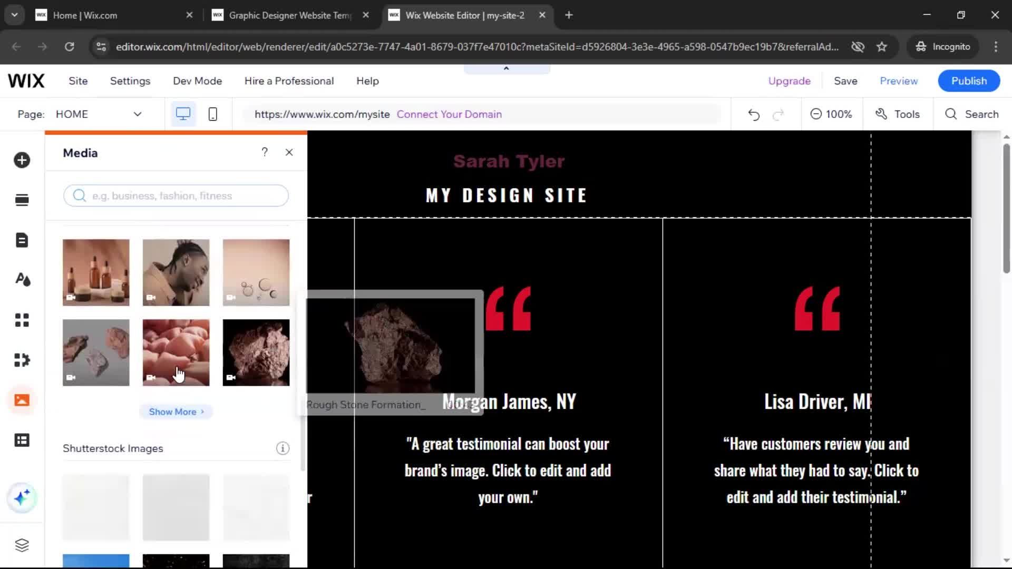
Task: Click the Incognito profile button
Action: coord(943,47)
